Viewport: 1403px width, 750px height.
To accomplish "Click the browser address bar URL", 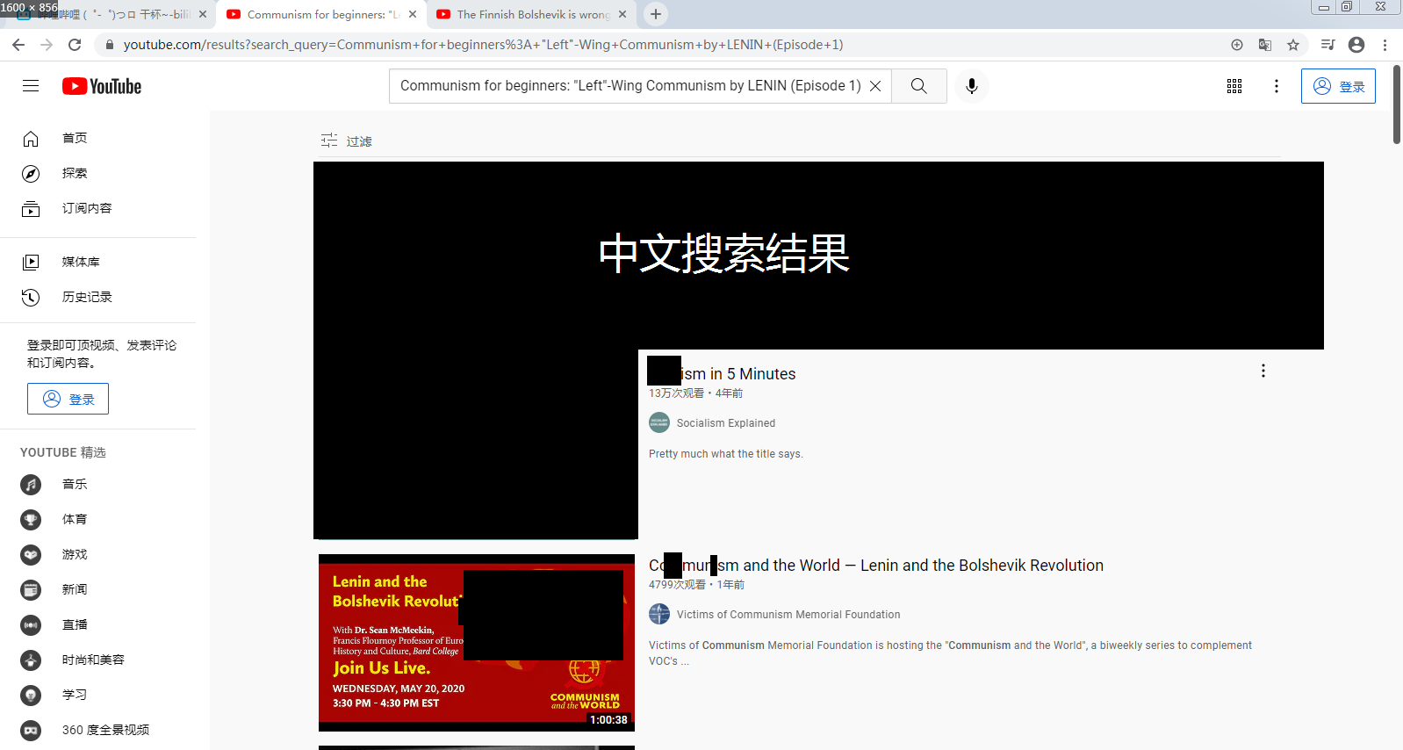I will pos(483,45).
